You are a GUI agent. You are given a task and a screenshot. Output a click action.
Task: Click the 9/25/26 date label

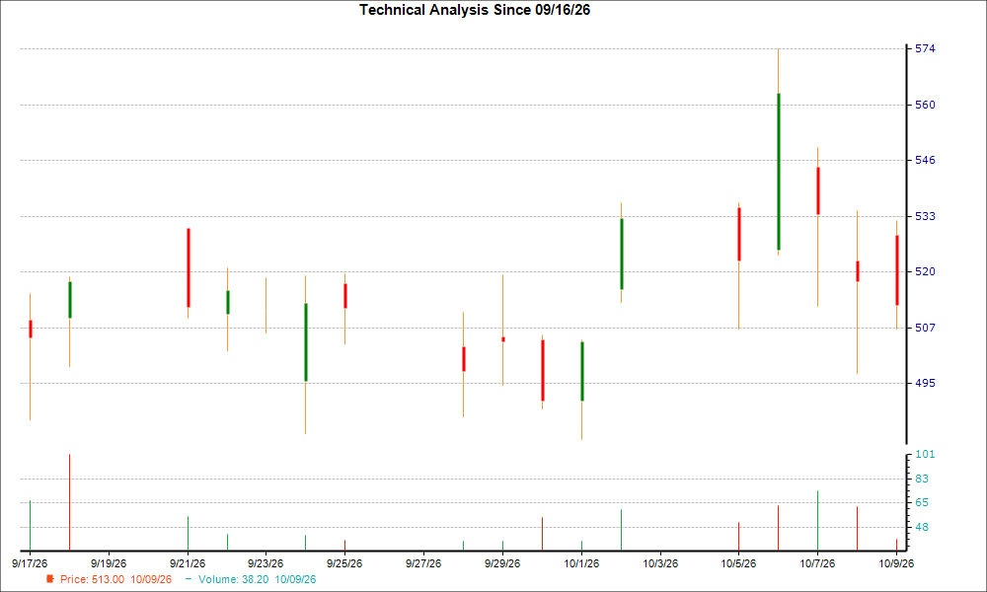[x=344, y=563]
